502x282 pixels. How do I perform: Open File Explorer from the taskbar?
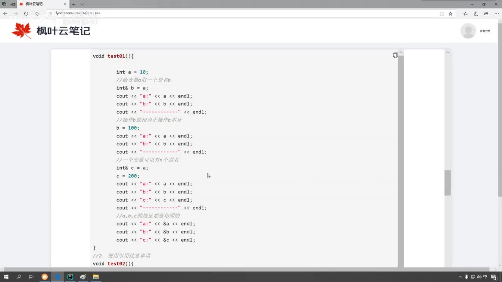click(96, 277)
